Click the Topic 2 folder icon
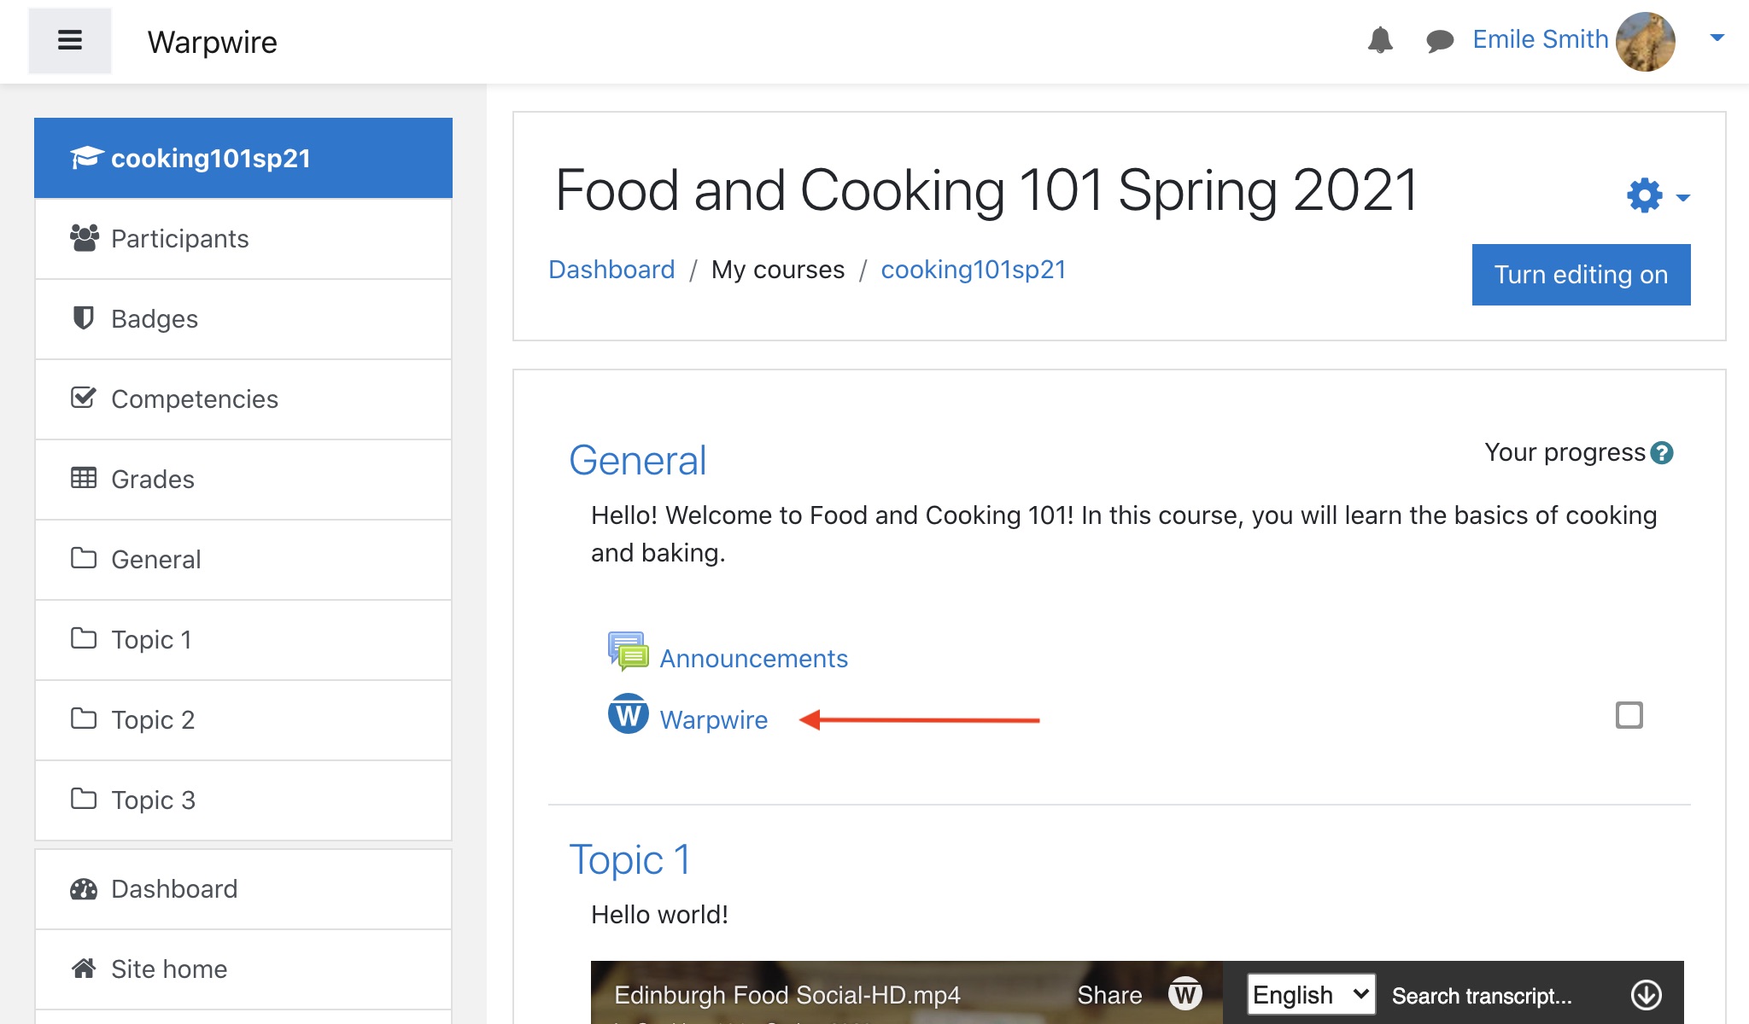The image size is (1749, 1024). click(83, 719)
